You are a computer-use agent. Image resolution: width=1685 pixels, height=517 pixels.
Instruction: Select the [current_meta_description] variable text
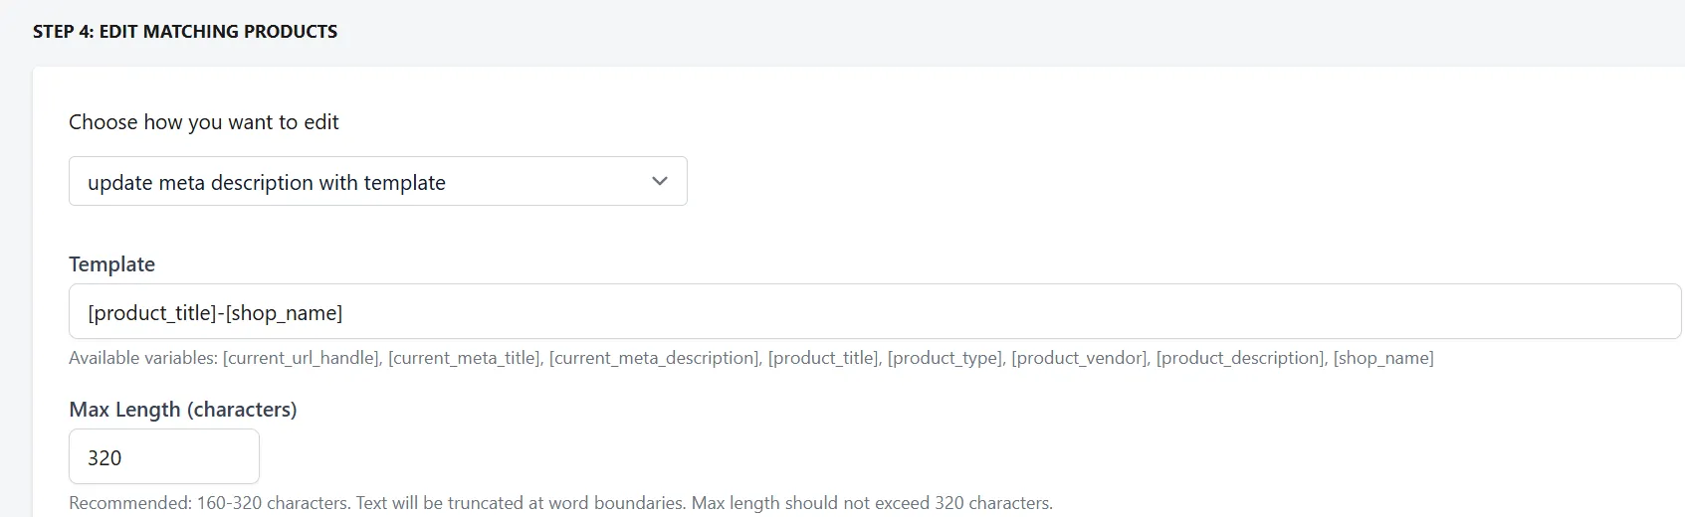(x=655, y=358)
